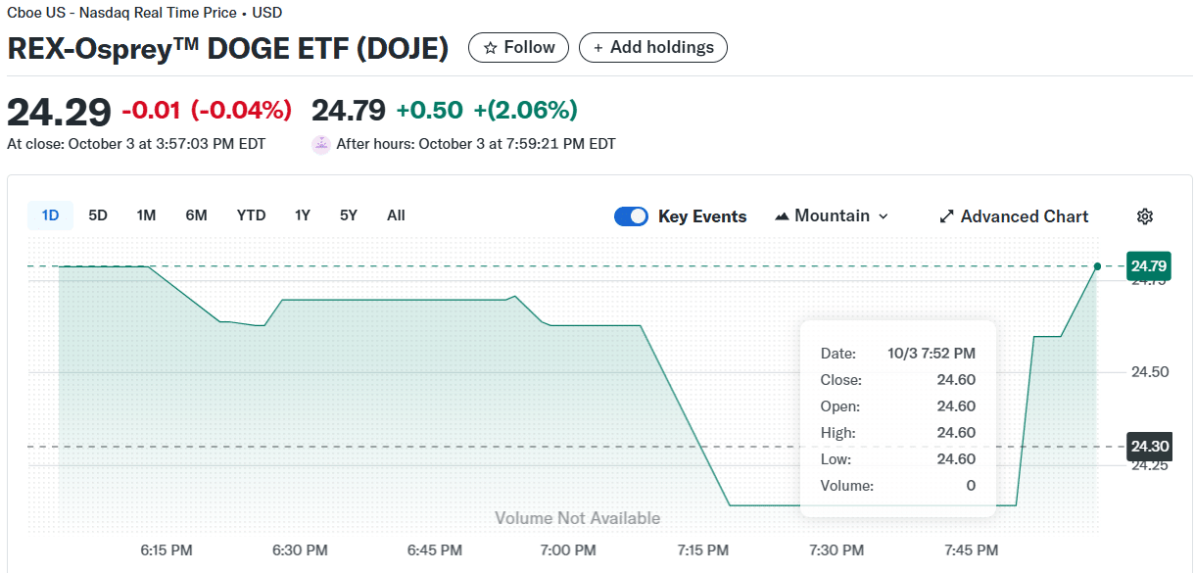
Task: Click the diagonal arrows Advanced Chart icon
Action: click(x=946, y=215)
